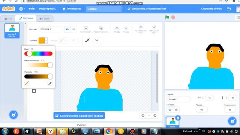
Task: Click the stage layout toggle button
Action: coord(238,18)
